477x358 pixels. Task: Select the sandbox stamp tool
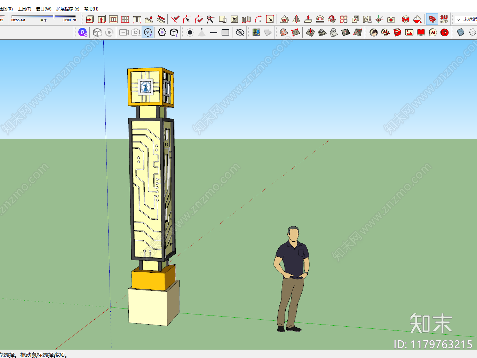[322, 33]
